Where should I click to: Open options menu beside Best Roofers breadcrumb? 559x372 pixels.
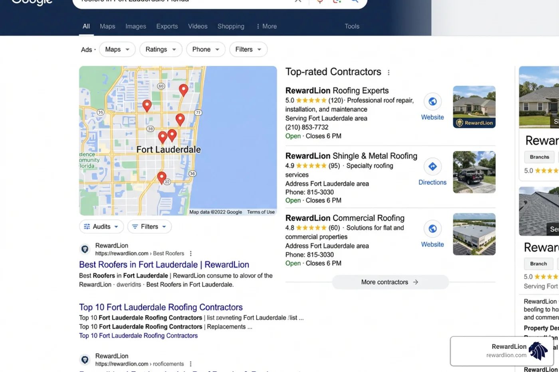tap(191, 254)
